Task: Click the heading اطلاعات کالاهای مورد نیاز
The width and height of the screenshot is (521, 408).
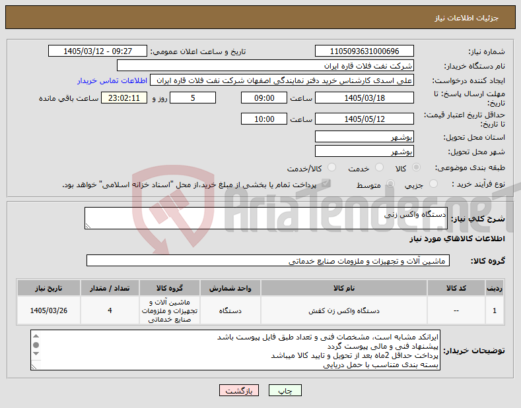Action: (x=457, y=239)
